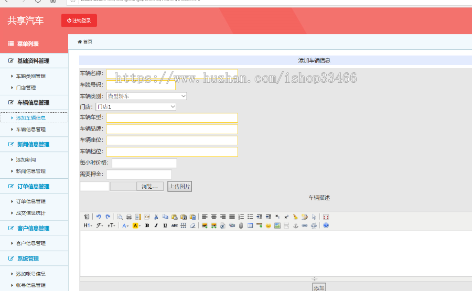Open the font family dropdown
The height and width of the screenshot is (291, 472).
(100, 225)
